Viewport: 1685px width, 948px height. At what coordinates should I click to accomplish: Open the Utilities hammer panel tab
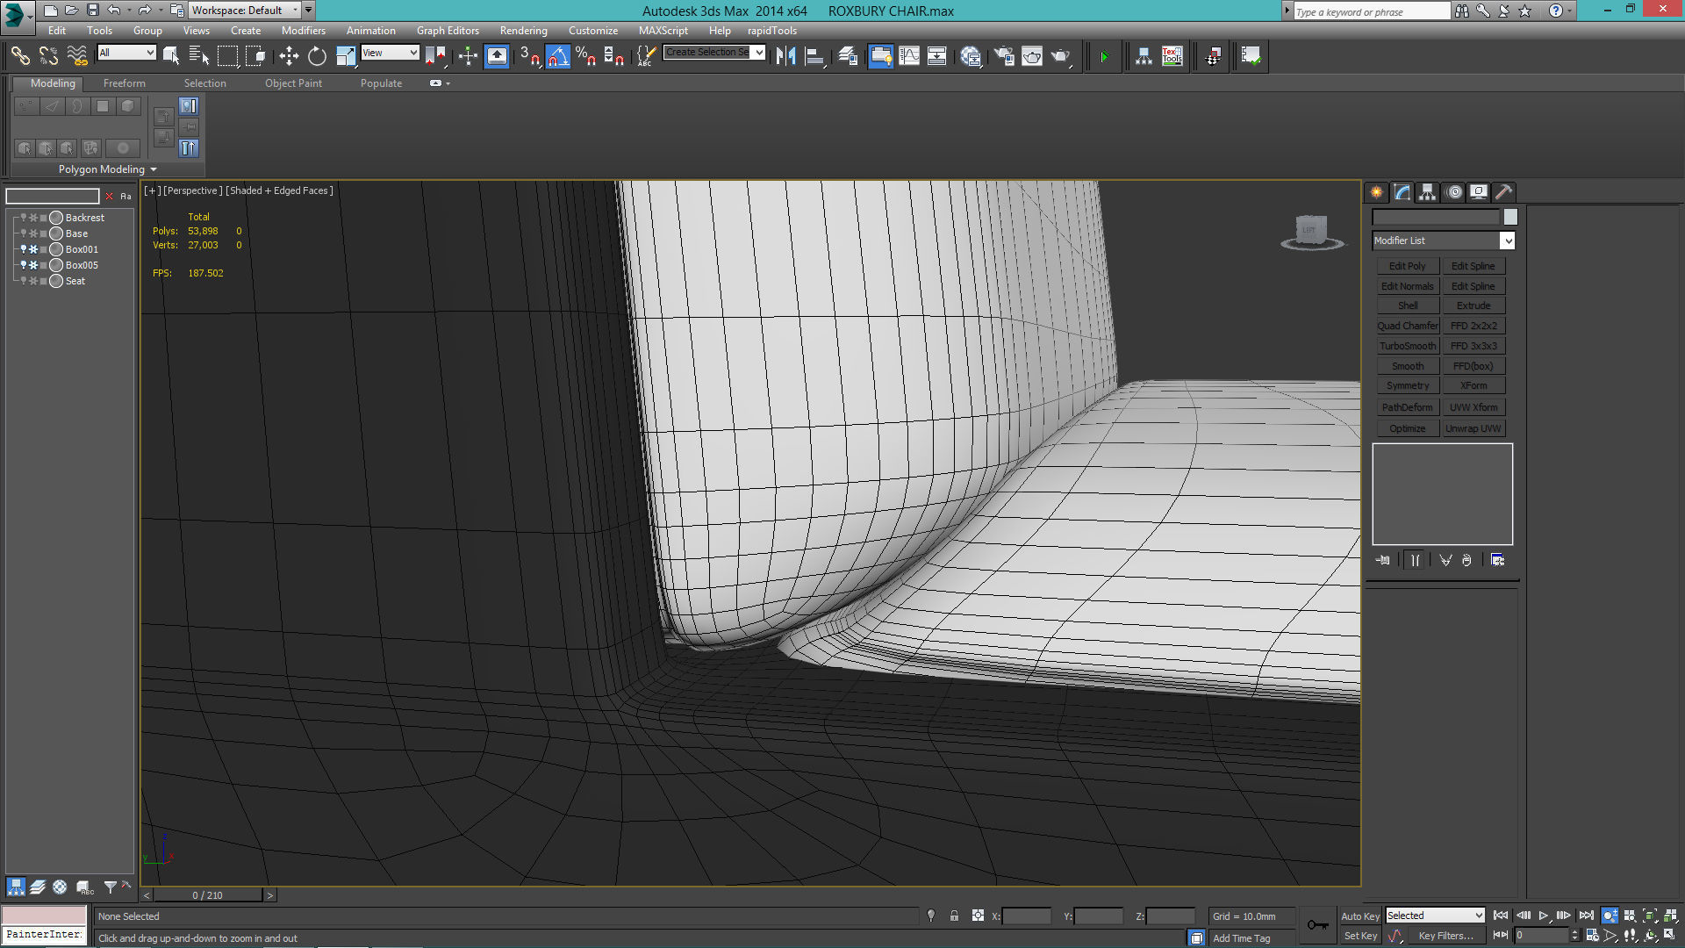(x=1503, y=192)
